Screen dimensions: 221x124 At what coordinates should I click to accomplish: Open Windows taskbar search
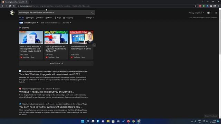tap(88, 121)
